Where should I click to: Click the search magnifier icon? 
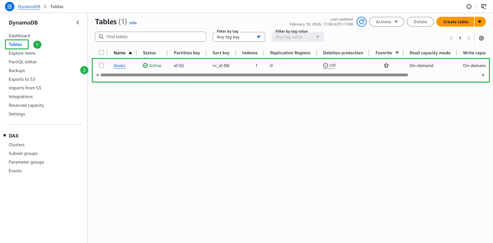pyautogui.click(x=101, y=37)
